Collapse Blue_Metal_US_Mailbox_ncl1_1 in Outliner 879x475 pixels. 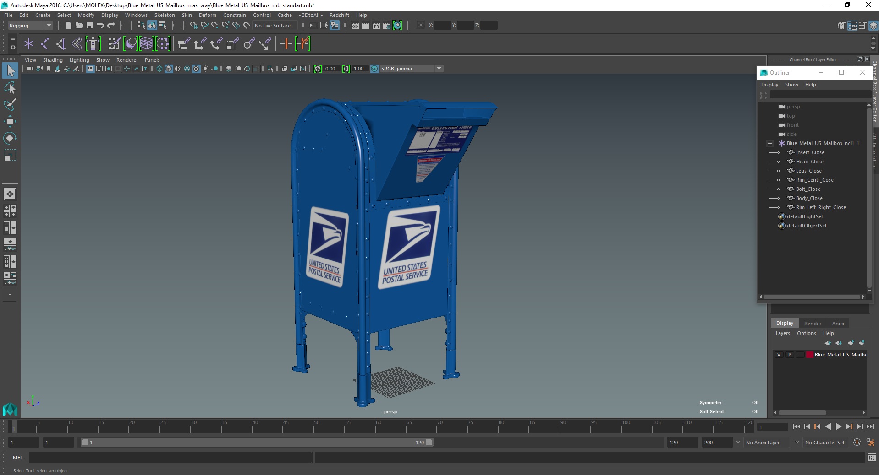tap(770, 143)
